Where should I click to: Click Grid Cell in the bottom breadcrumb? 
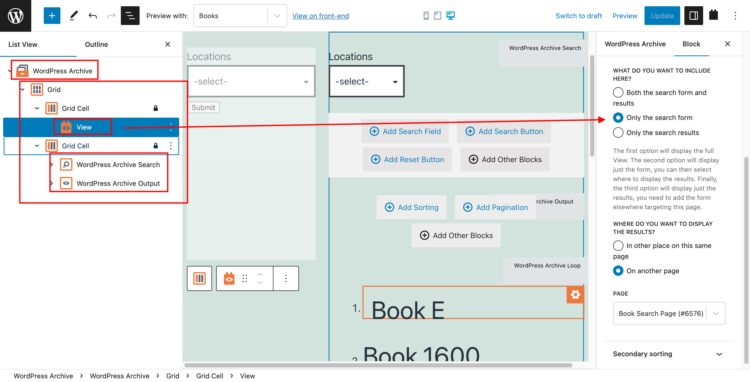point(210,375)
